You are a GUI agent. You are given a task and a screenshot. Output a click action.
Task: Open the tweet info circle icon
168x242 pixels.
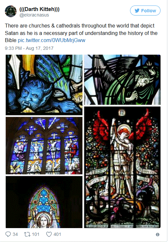click(x=158, y=235)
